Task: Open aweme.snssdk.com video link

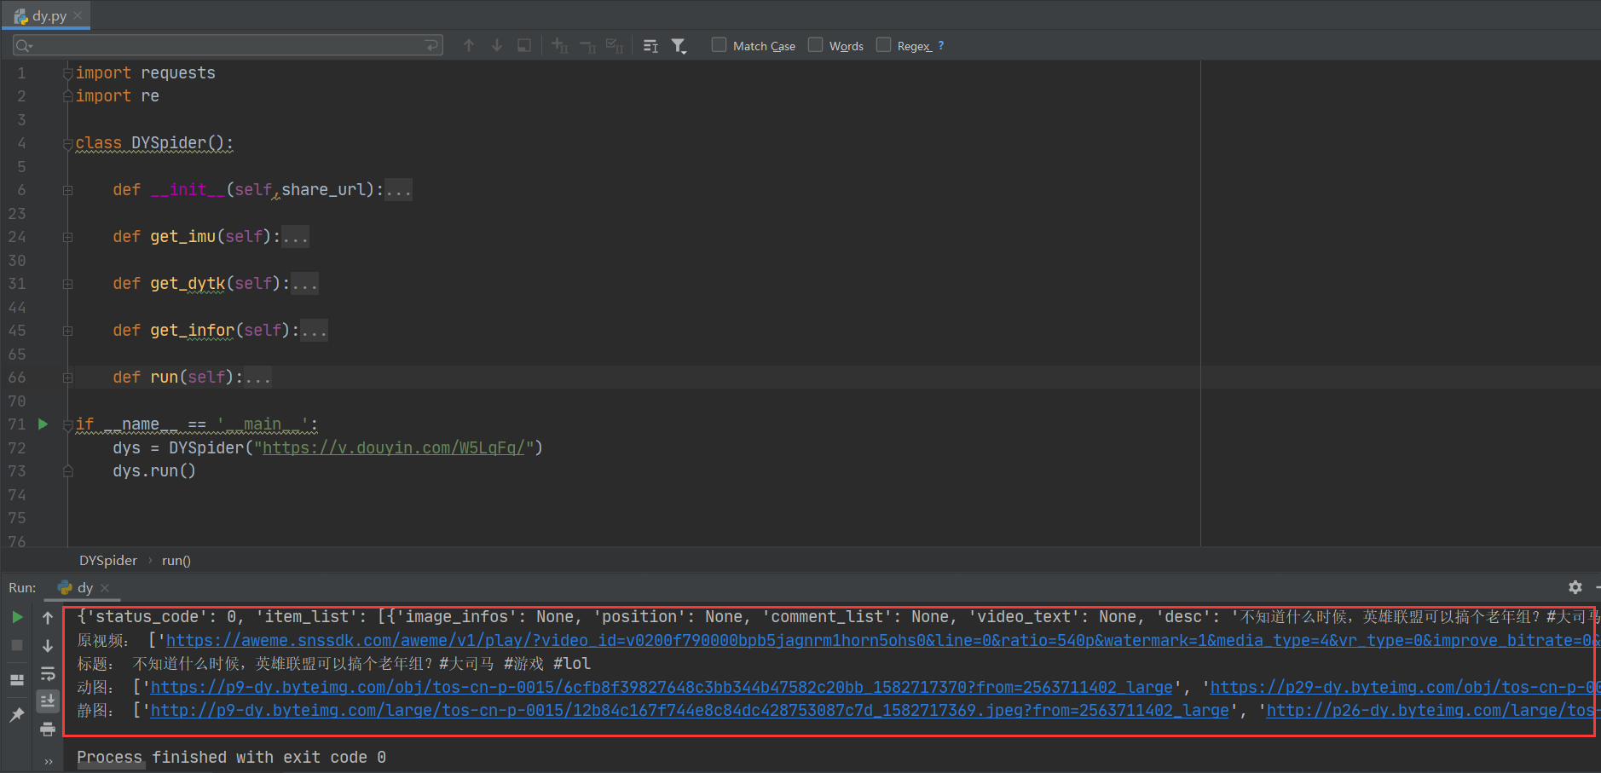Action: click(883, 640)
